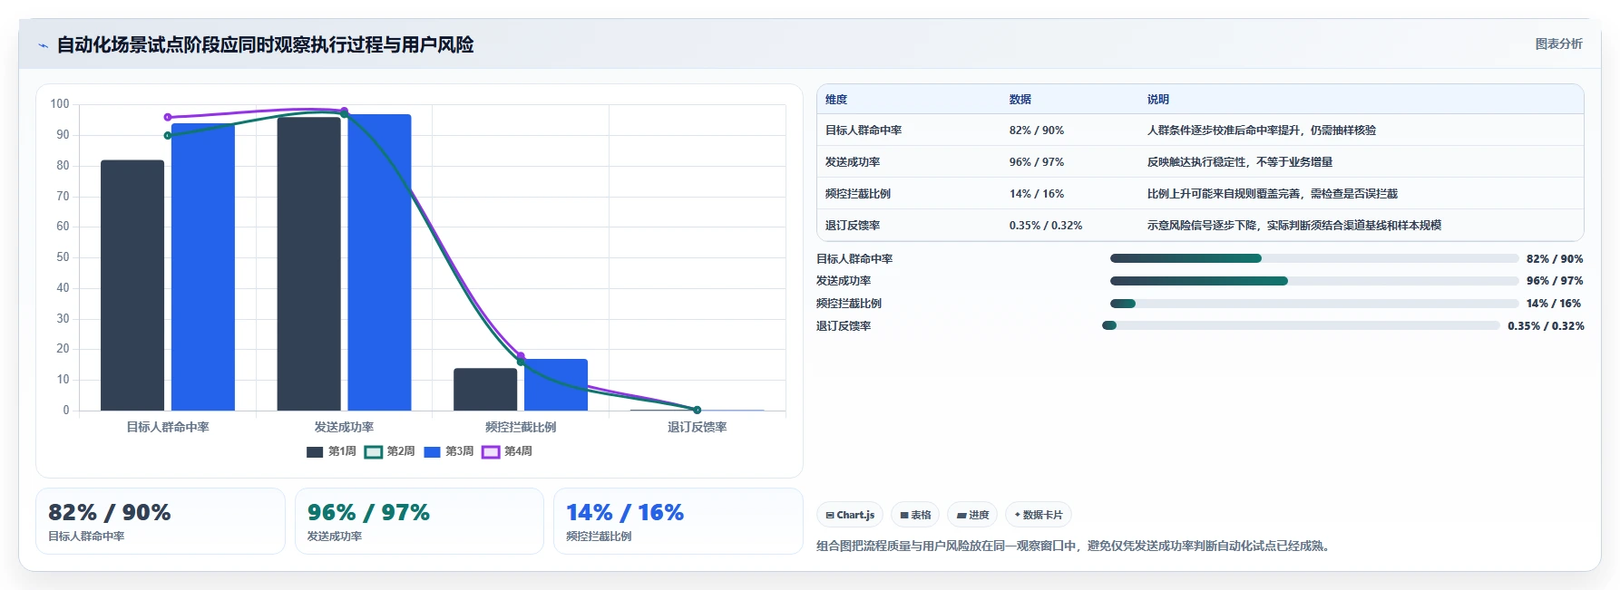
Task: Click the note 反映触达执行稳定性，不等于业务增量
Action: (x=1240, y=162)
